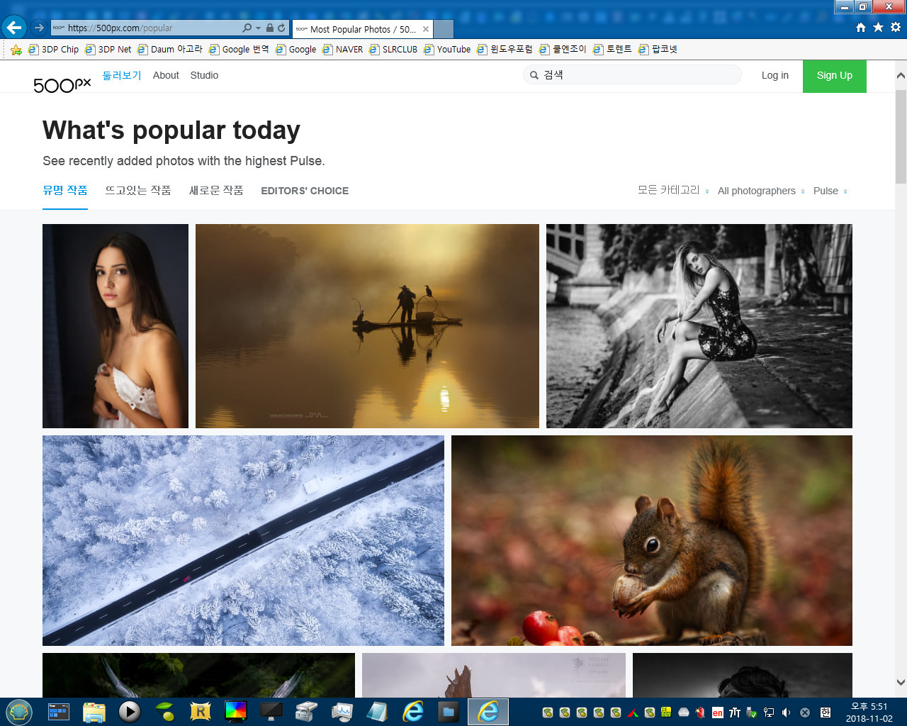This screenshot has height=726, width=907.
Task: Open the YouTube bookmark
Action: [x=447, y=49]
